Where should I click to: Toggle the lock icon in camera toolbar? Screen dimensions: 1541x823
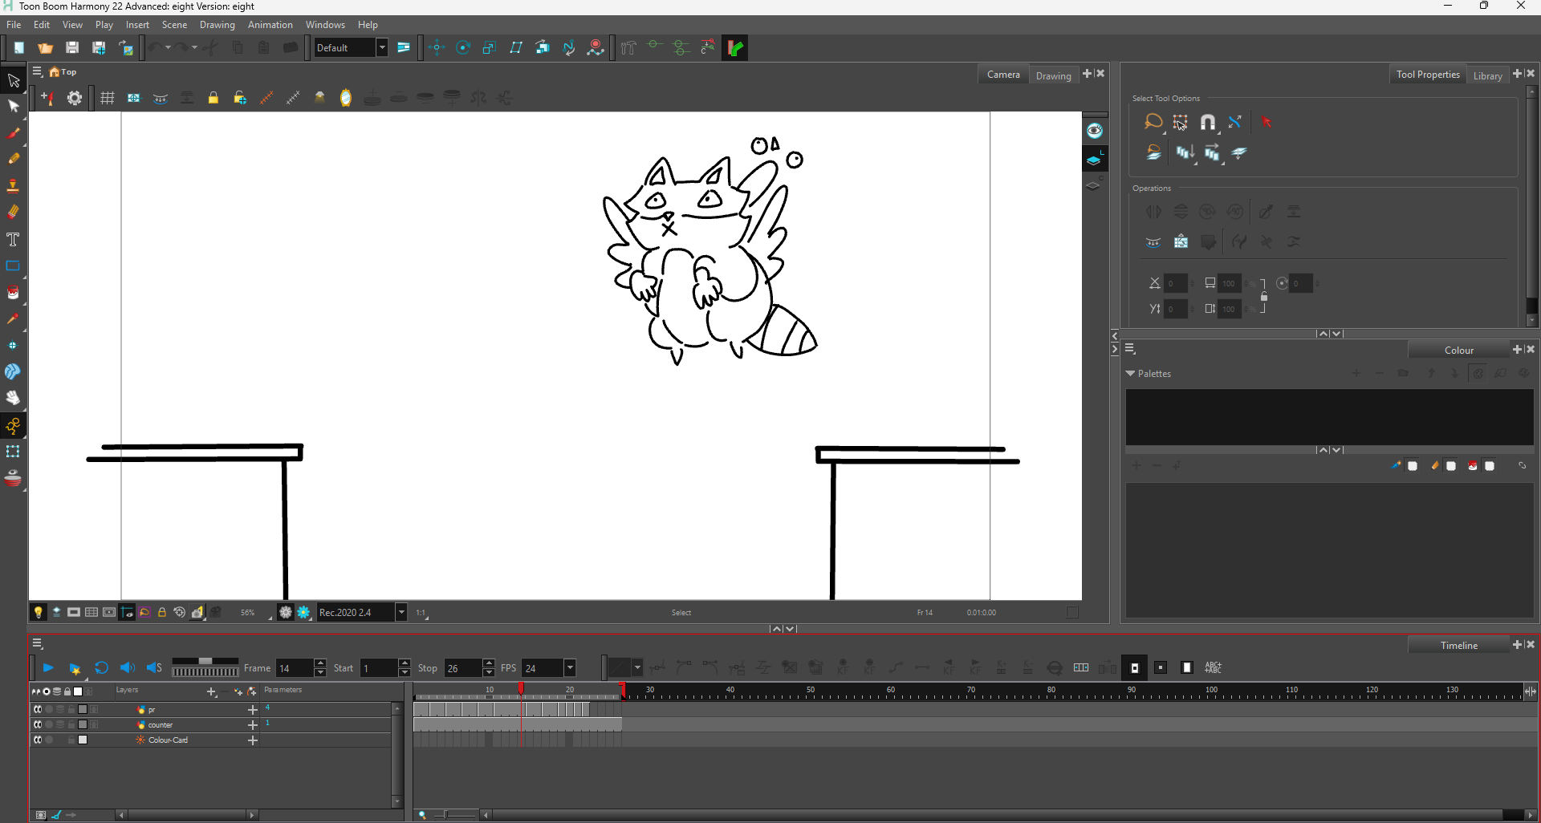tap(213, 98)
